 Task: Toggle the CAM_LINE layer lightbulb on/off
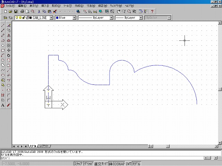(17, 18)
